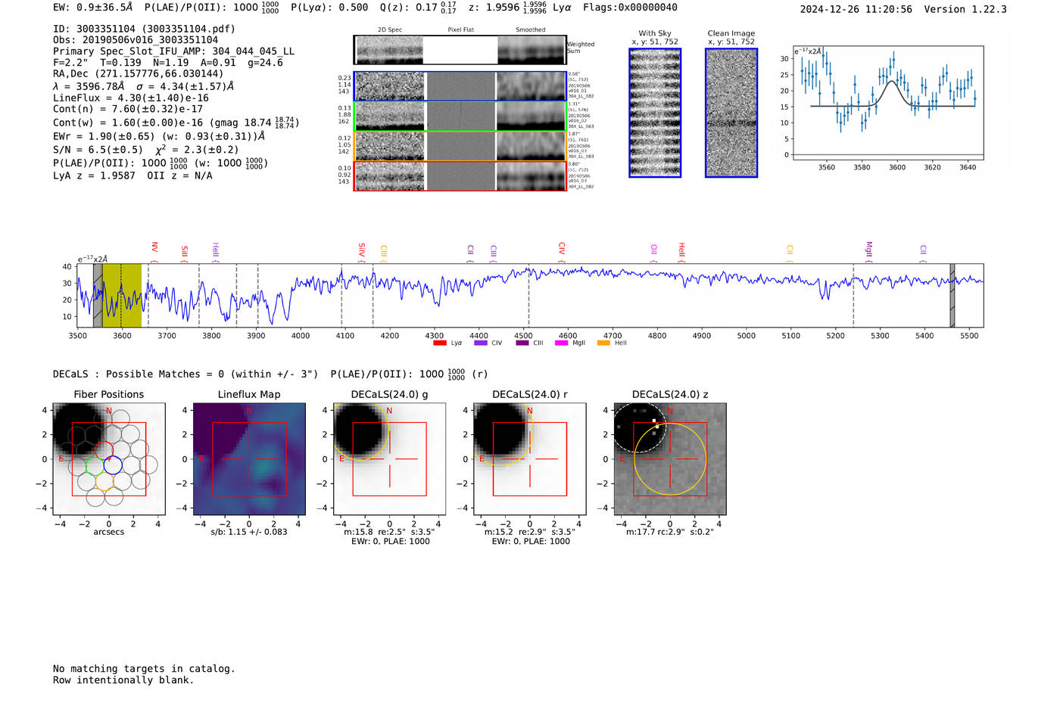Click the red Lyα legend swatch
Image resolution: width=1060 pixels, height=721 pixels.
[440, 343]
